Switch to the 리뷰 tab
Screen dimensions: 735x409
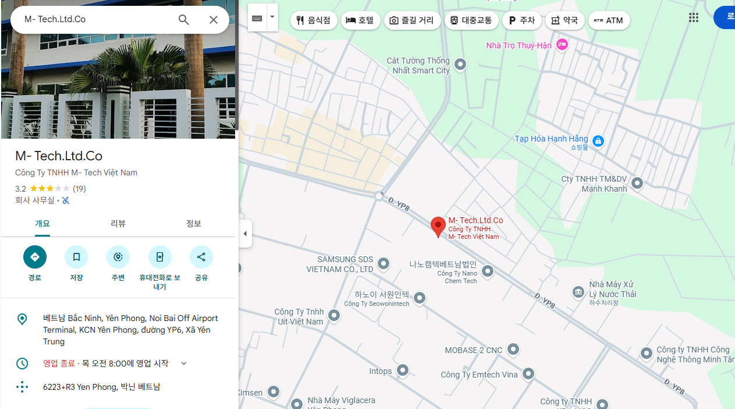tap(118, 224)
